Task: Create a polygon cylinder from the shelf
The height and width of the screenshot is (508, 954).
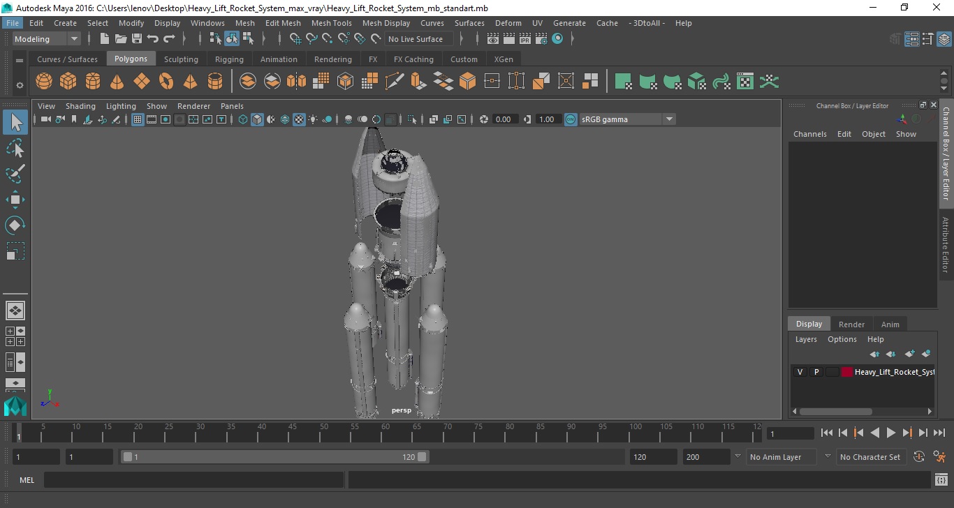Action: click(93, 82)
